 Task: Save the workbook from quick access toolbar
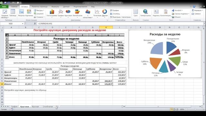pos(5,3)
